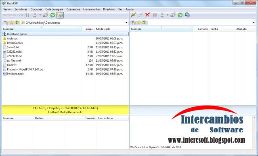The width and height of the screenshot is (258, 156).
Task: Expand the local path dropdown arrow
Action: [x=126, y=23]
